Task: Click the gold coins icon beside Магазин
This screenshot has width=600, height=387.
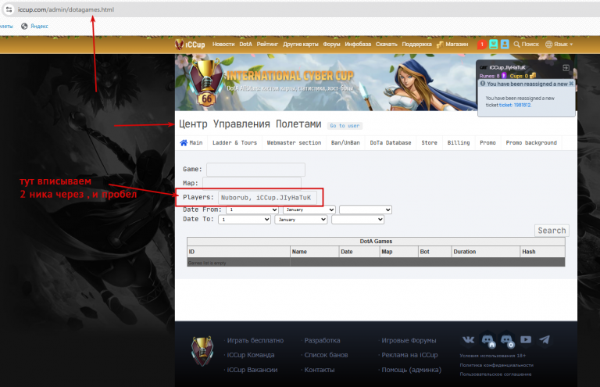Action: [440, 45]
